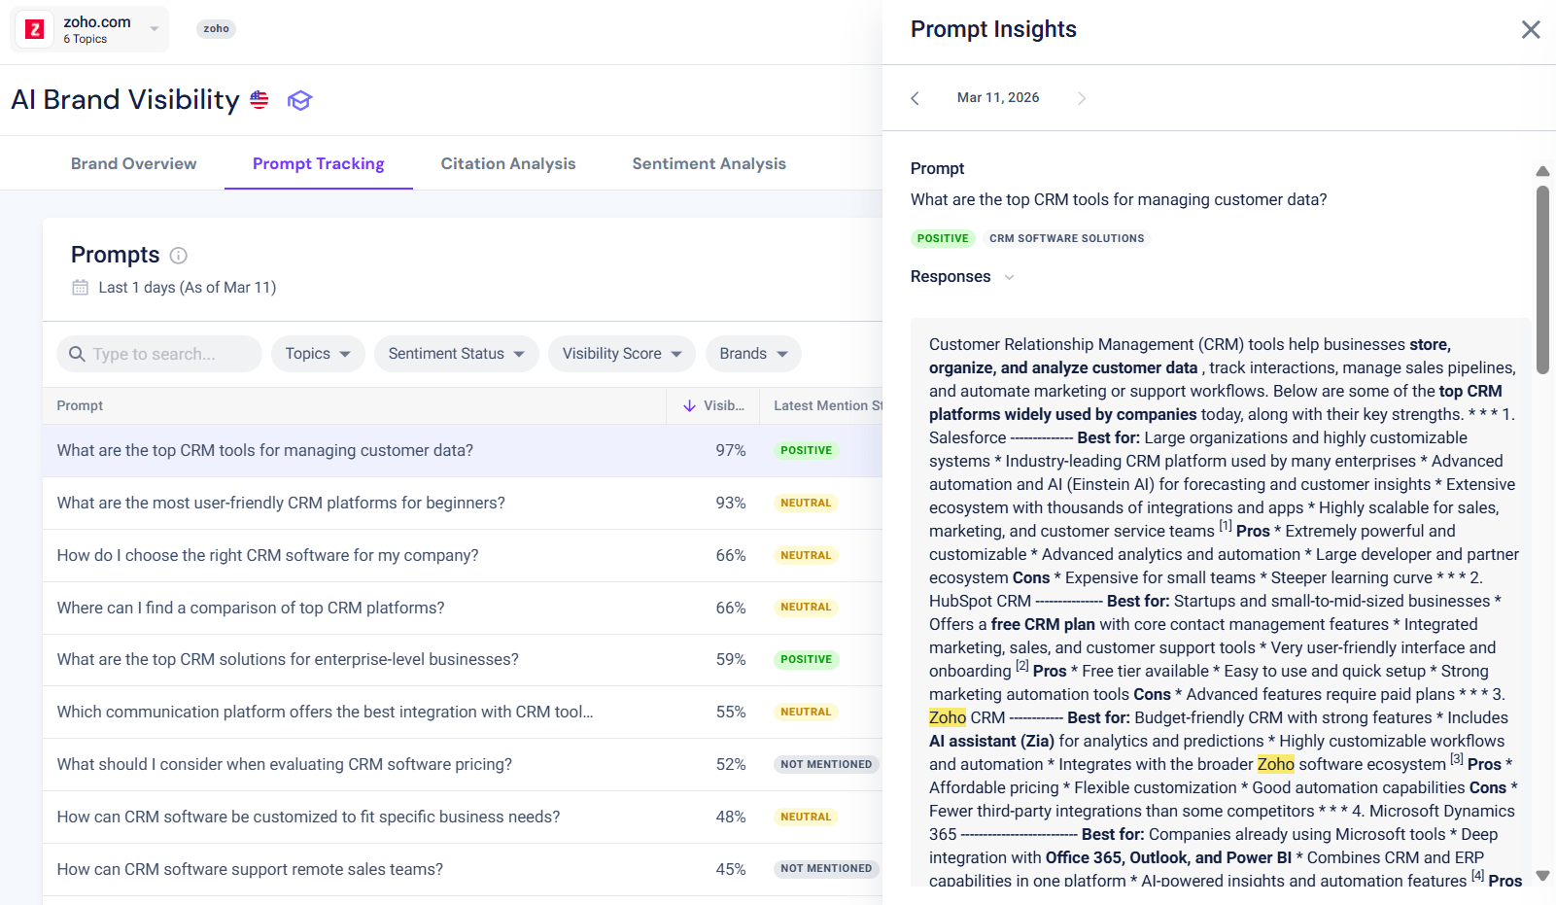Screen dimensions: 1556x905
Task: Expand the Sentiment Status filter
Action: click(457, 354)
